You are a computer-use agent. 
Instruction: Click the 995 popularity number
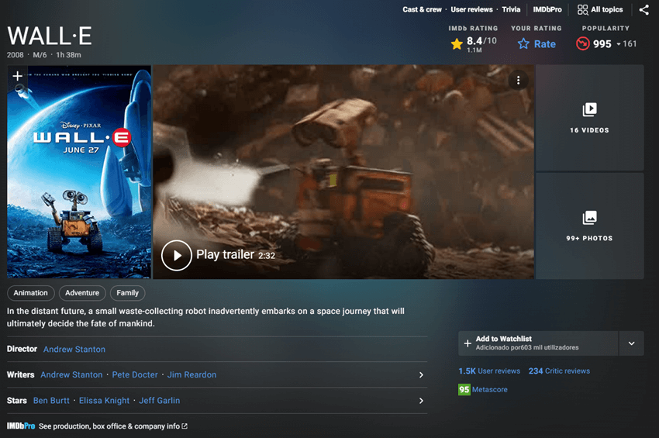(602, 43)
